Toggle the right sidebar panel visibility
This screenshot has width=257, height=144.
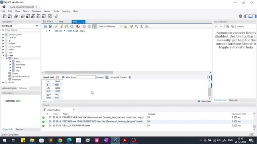point(254,16)
